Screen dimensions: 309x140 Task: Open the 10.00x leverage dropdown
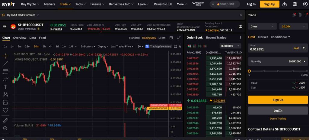(x=293, y=26)
